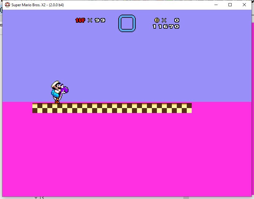Click the gold coin counter icon
The height and width of the screenshot is (199, 254).
pos(157,20)
